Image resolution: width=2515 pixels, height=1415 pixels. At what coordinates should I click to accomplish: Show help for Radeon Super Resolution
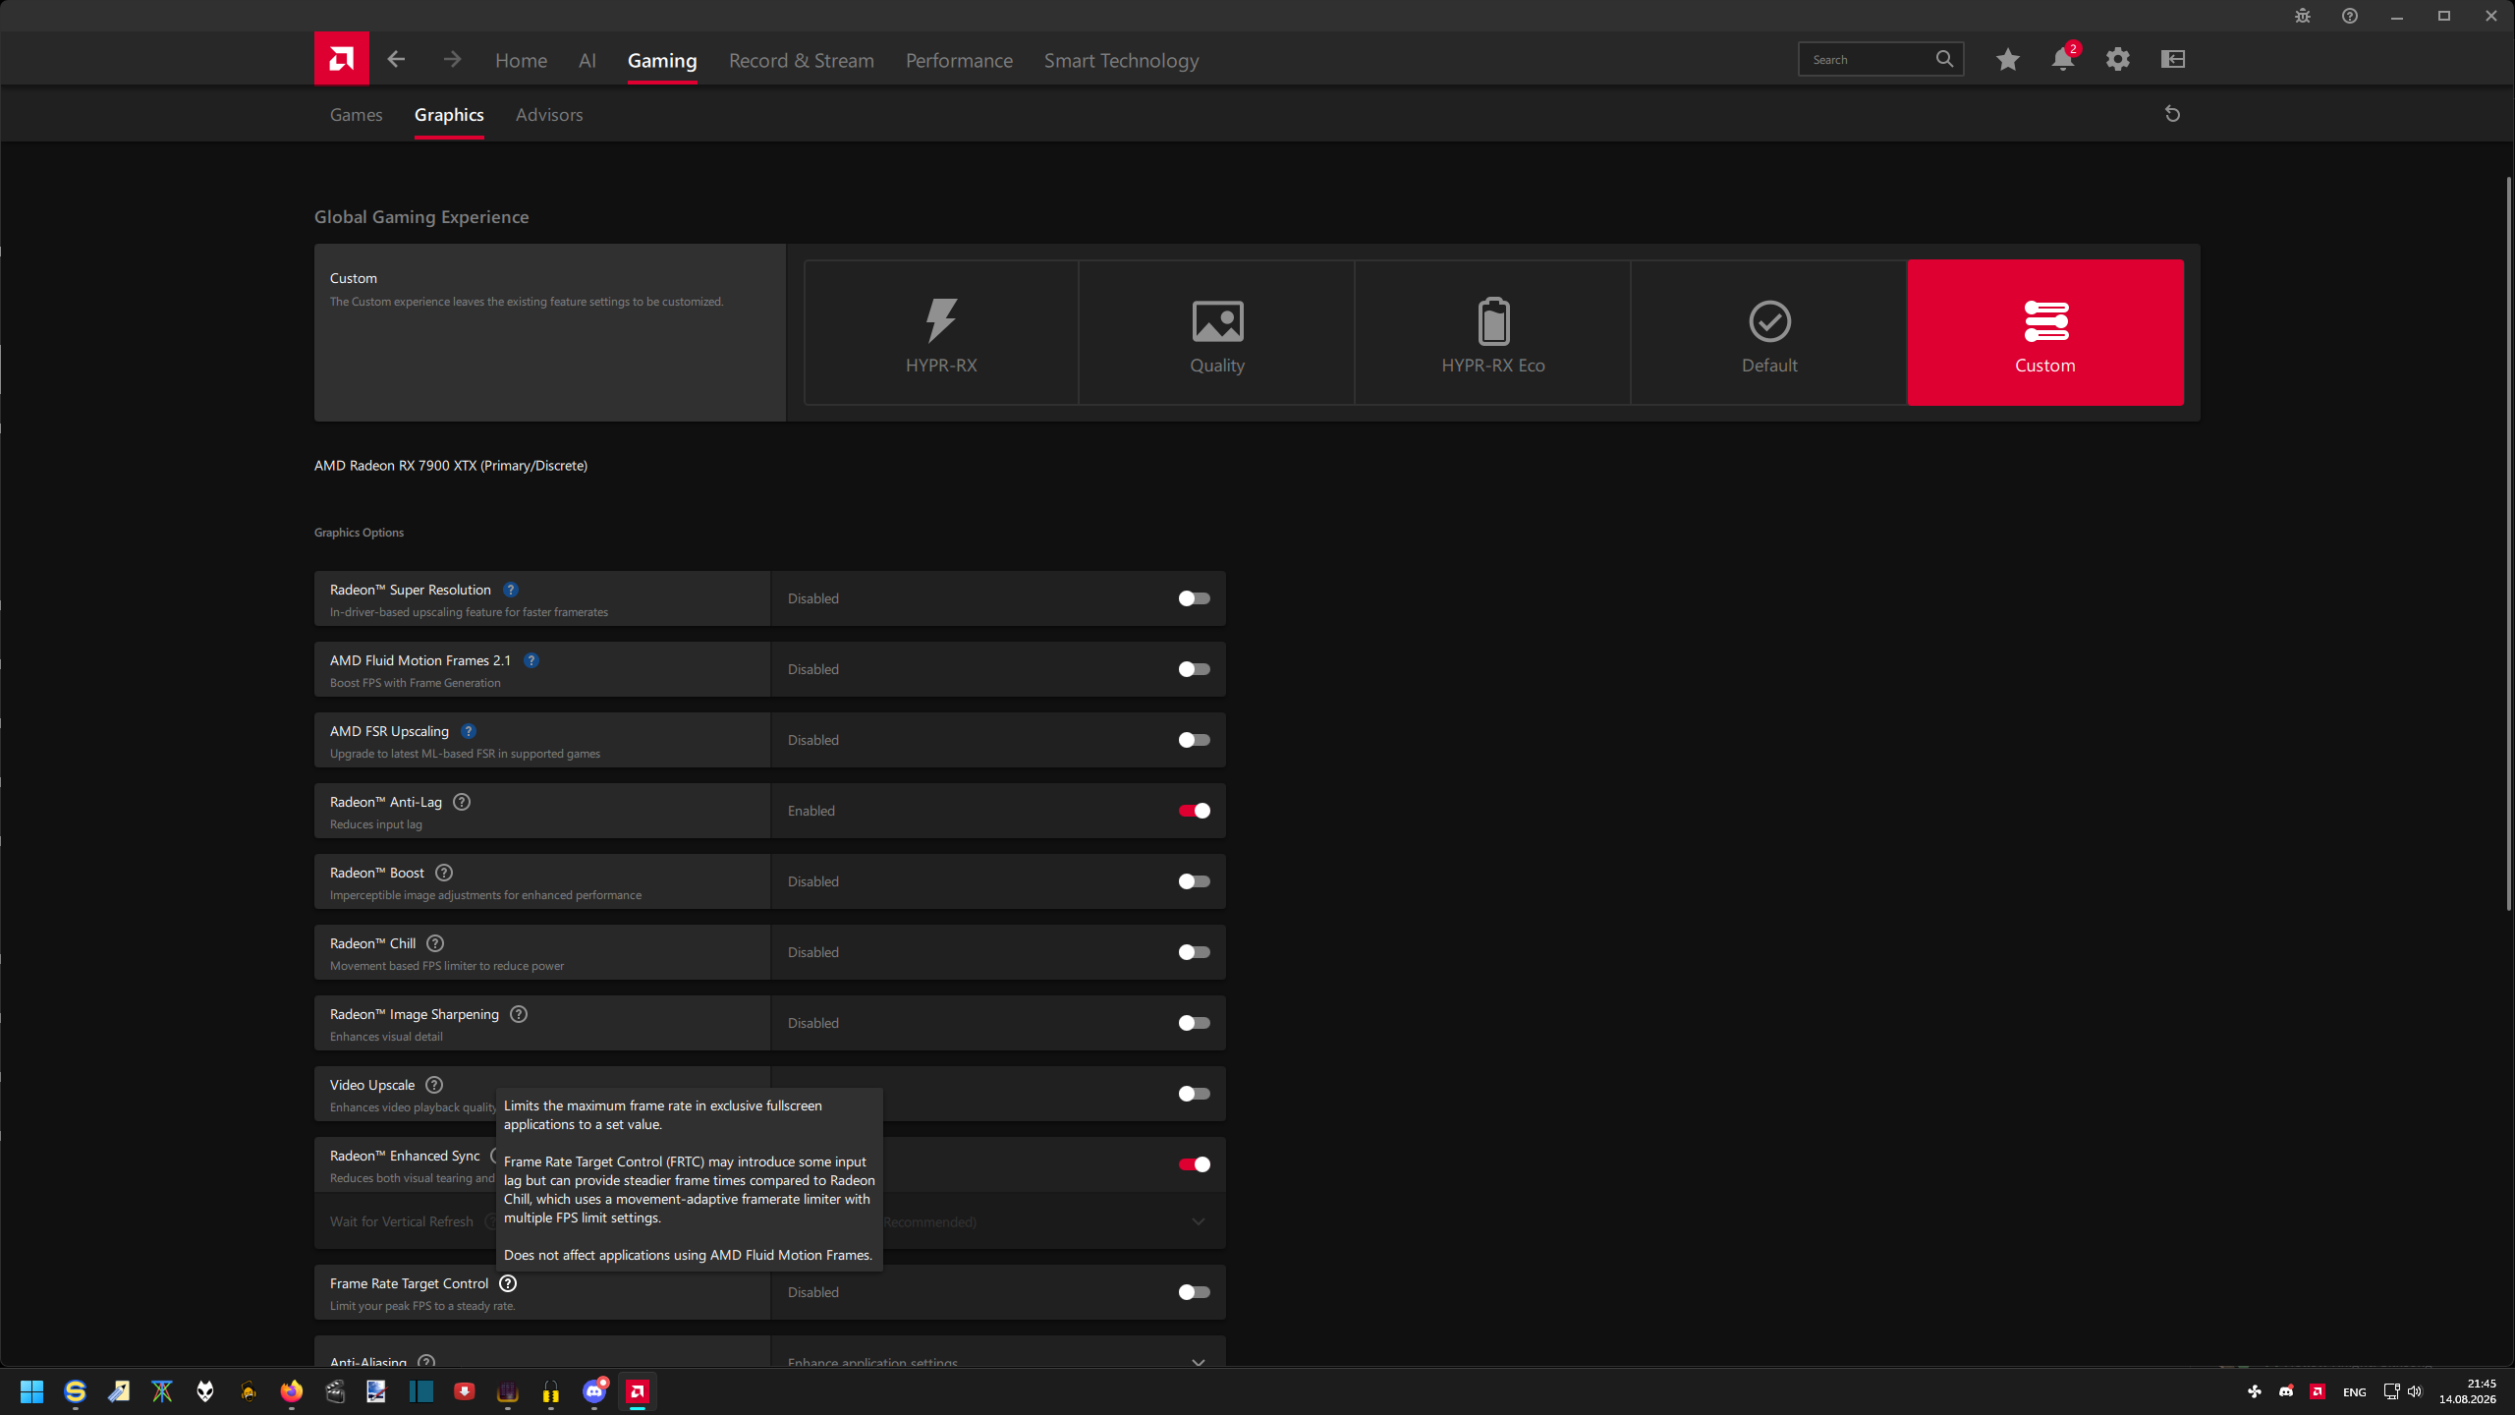pos(511,590)
